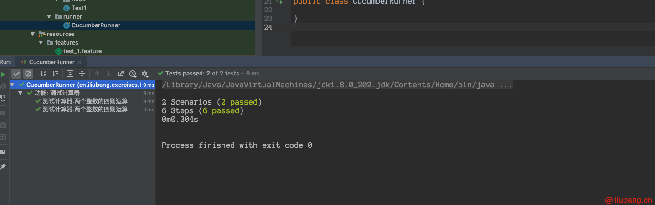Rerun tests with the green play icon
655x205 pixels.
(3, 74)
